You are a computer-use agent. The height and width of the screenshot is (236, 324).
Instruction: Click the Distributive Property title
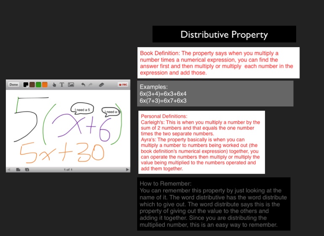coord(224,34)
